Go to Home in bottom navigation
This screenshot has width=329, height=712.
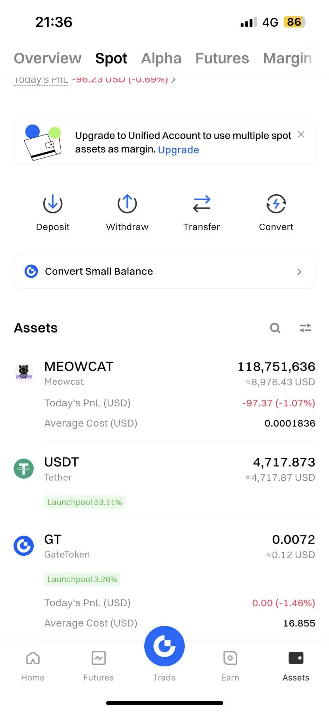(x=33, y=666)
